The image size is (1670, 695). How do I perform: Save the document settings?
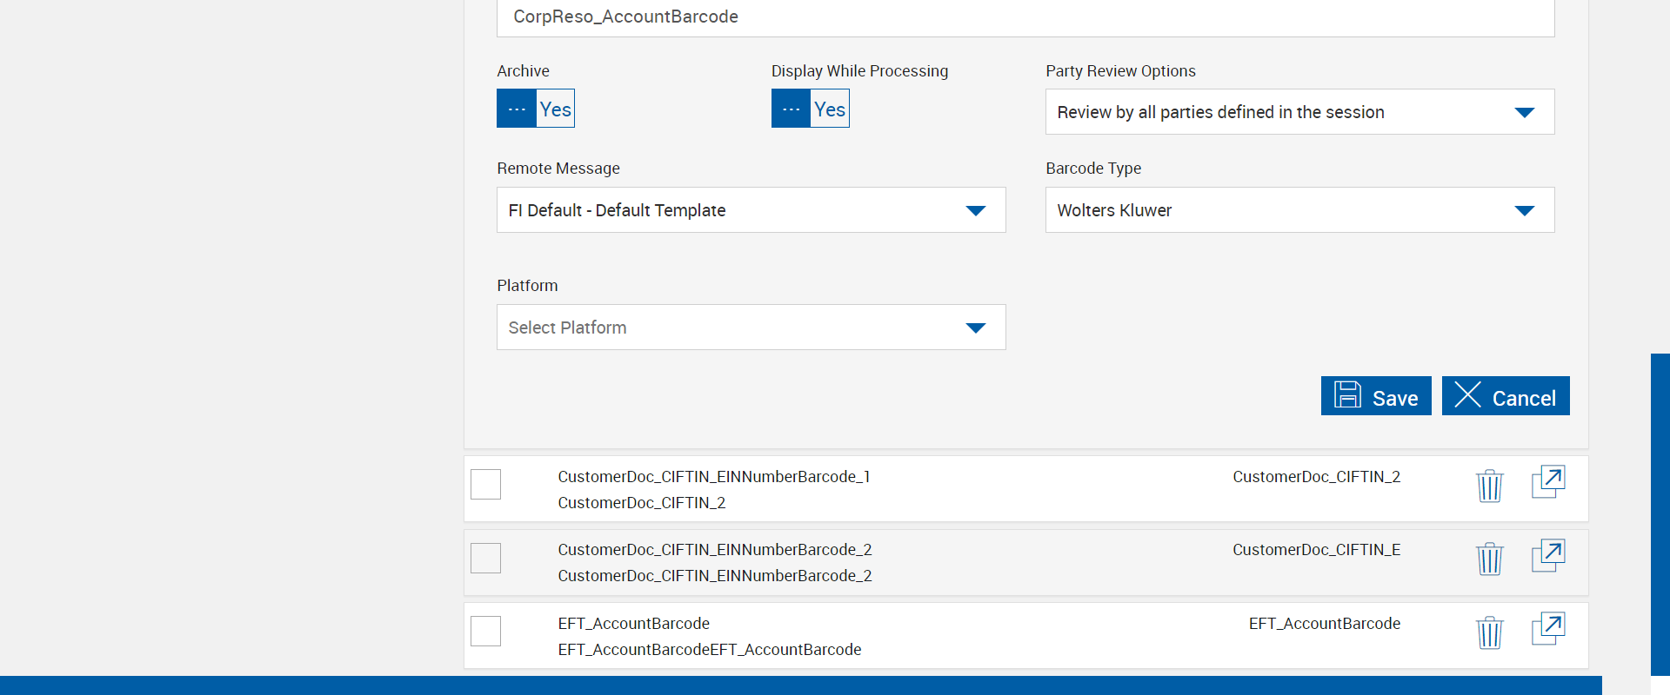click(1375, 396)
